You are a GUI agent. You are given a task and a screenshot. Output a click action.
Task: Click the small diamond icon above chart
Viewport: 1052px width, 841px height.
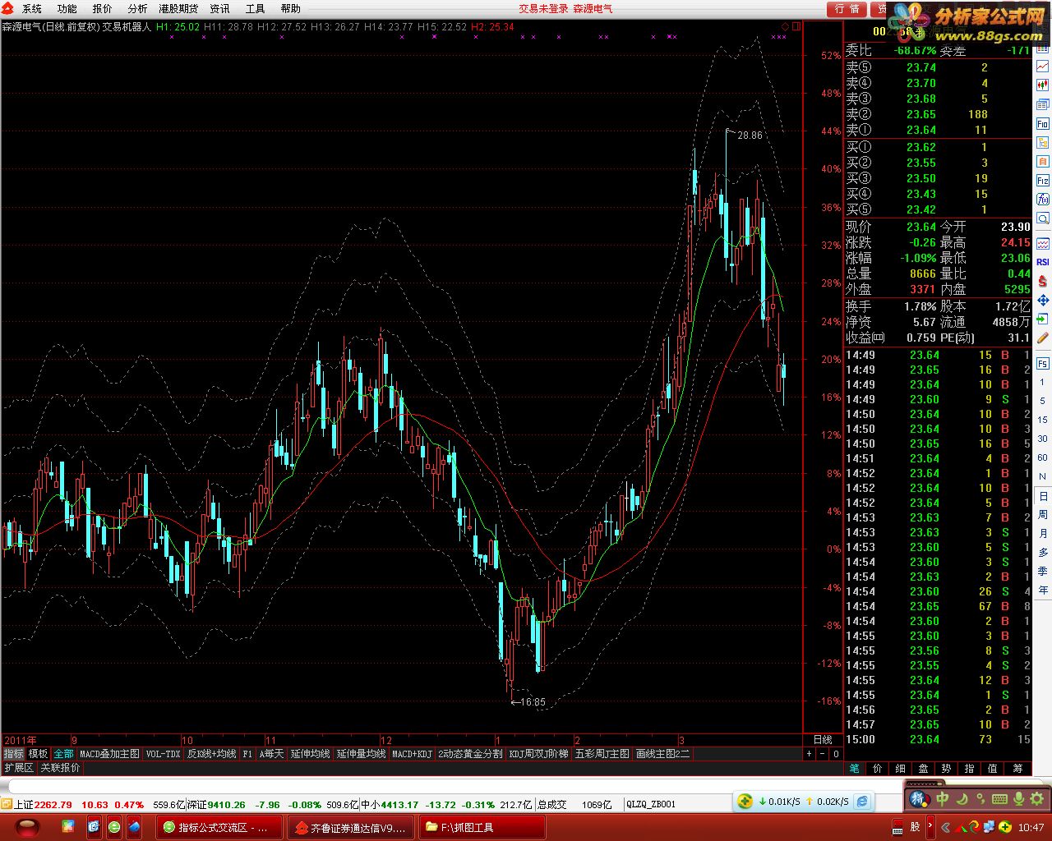click(x=785, y=26)
